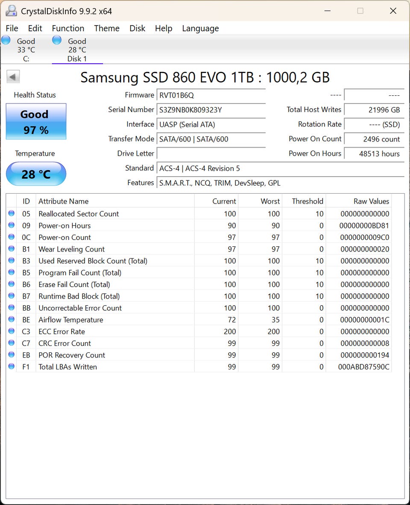This screenshot has width=410, height=505.
Task: Click status dot for CRC Error Count
Action: coord(11,343)
